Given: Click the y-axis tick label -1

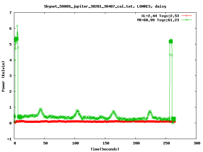Looking at the screenshot, I should point(9,139).
